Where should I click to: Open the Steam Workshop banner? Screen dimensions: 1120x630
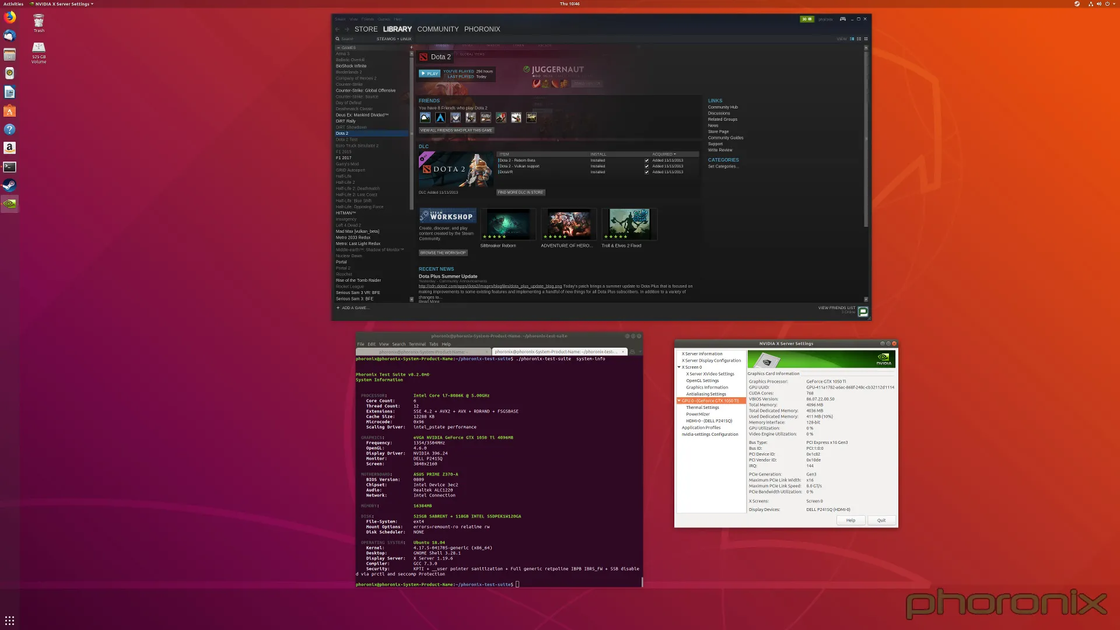447,216
